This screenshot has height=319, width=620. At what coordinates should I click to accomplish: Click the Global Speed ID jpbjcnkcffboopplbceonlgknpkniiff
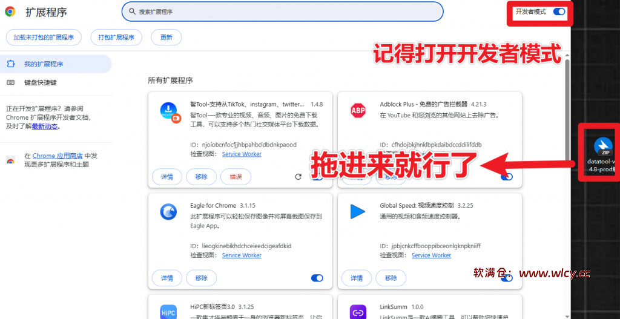pyautogui.click(x=436, y=246)
